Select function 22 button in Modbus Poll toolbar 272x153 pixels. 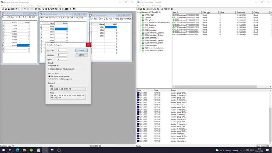[53, 9]
